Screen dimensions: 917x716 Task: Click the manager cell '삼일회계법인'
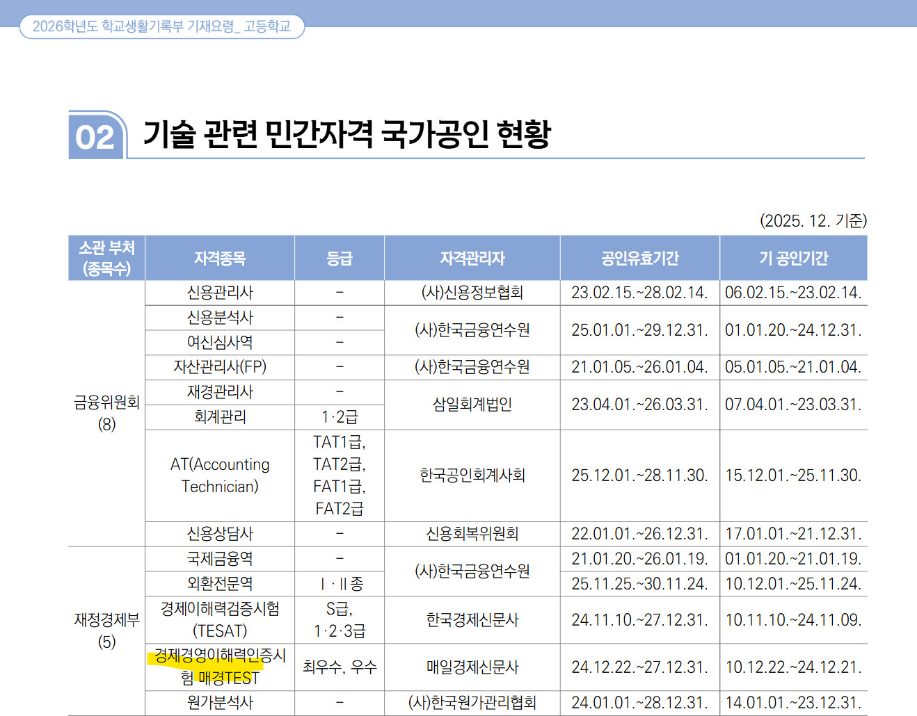coord(472,405)
